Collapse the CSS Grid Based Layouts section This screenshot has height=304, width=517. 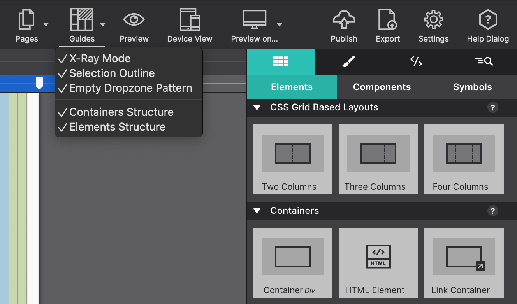point(257,108)
